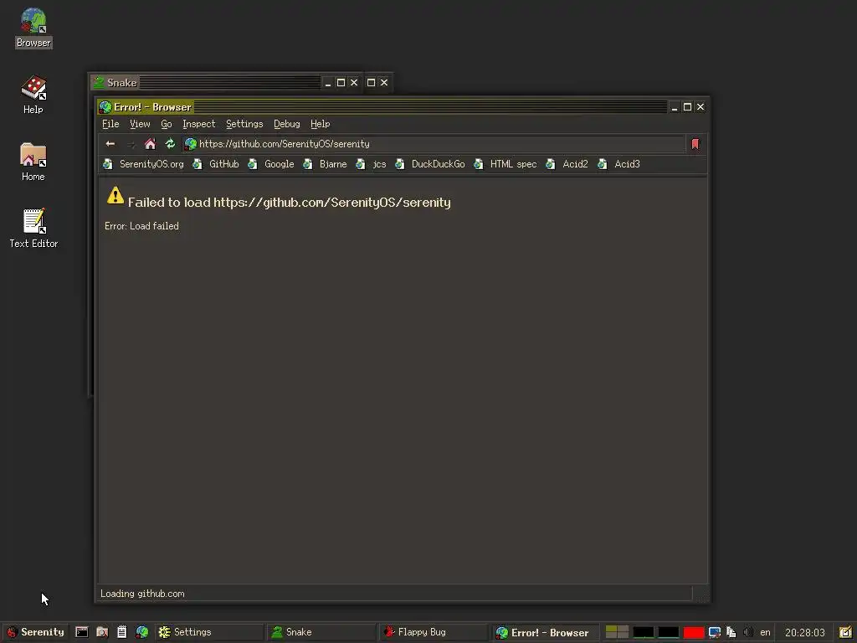Viewport: 857px width, 643px height.
Task: Open the Debug menu
Action: coord(287,124)
